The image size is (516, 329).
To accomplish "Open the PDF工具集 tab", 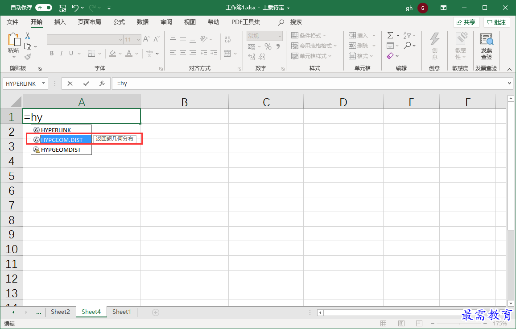I will coord(245,22).
